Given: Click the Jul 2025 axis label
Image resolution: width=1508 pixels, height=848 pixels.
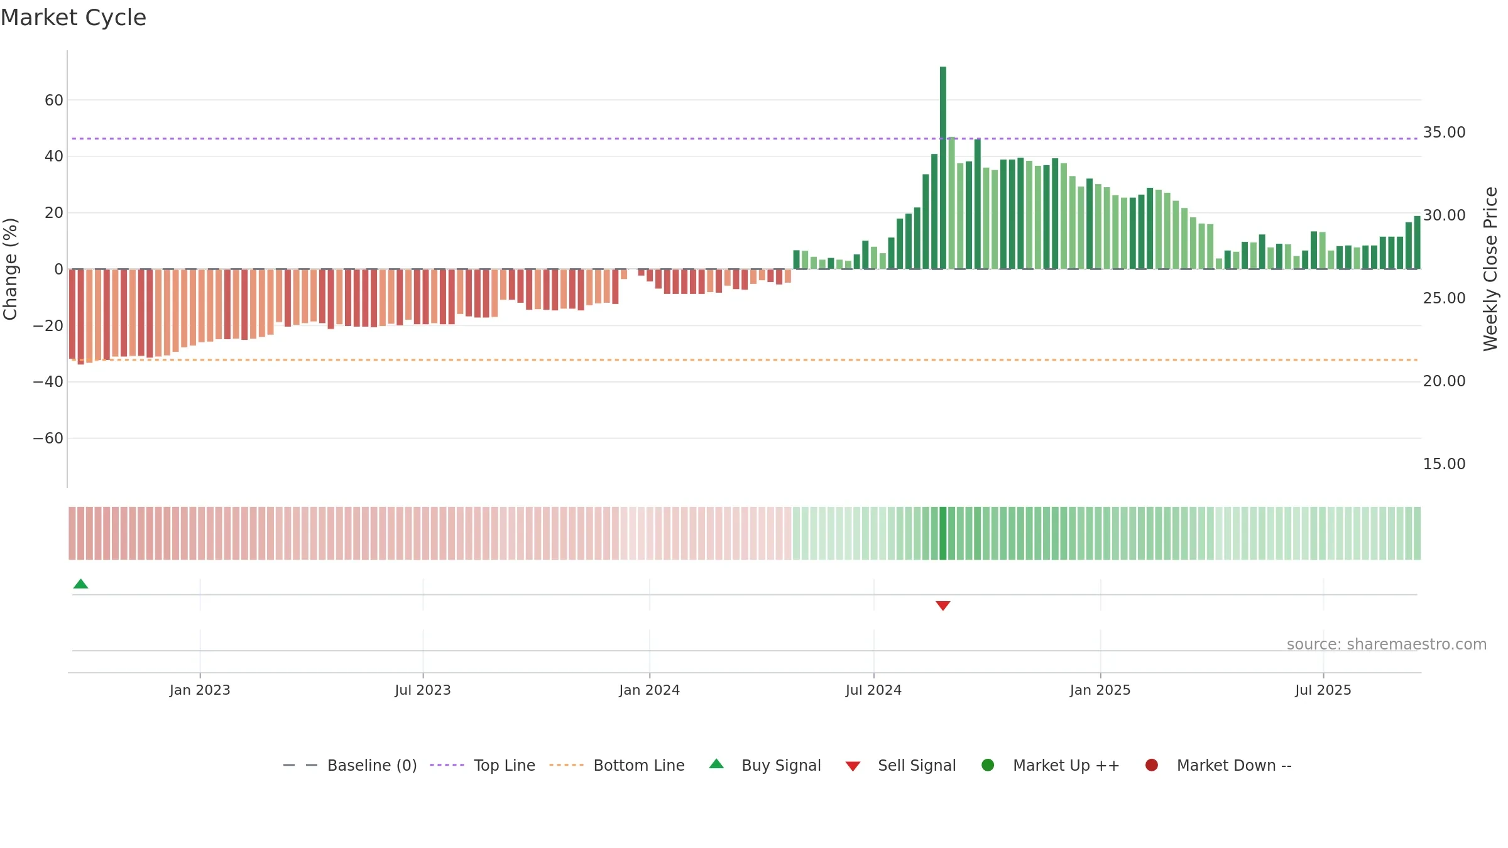Looking at the screenshot, I should [x=1323, y=690].
